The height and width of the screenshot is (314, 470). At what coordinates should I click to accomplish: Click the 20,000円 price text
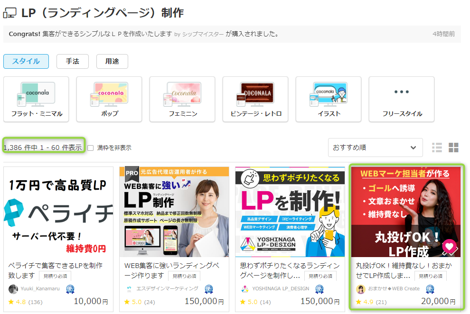tap(438, 301)
